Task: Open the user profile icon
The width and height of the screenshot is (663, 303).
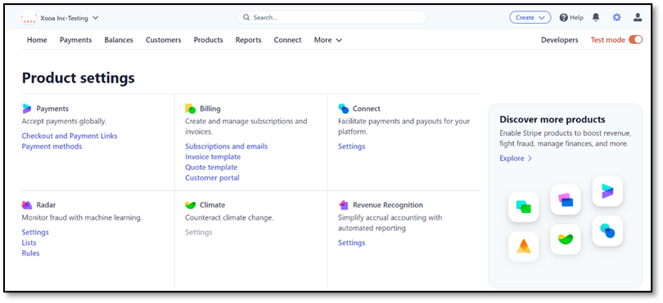Action: [638, 17]
